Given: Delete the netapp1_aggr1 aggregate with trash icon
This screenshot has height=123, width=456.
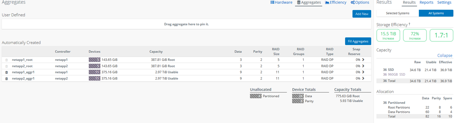Looking at the screenshot, I should (x=7, y=72).
